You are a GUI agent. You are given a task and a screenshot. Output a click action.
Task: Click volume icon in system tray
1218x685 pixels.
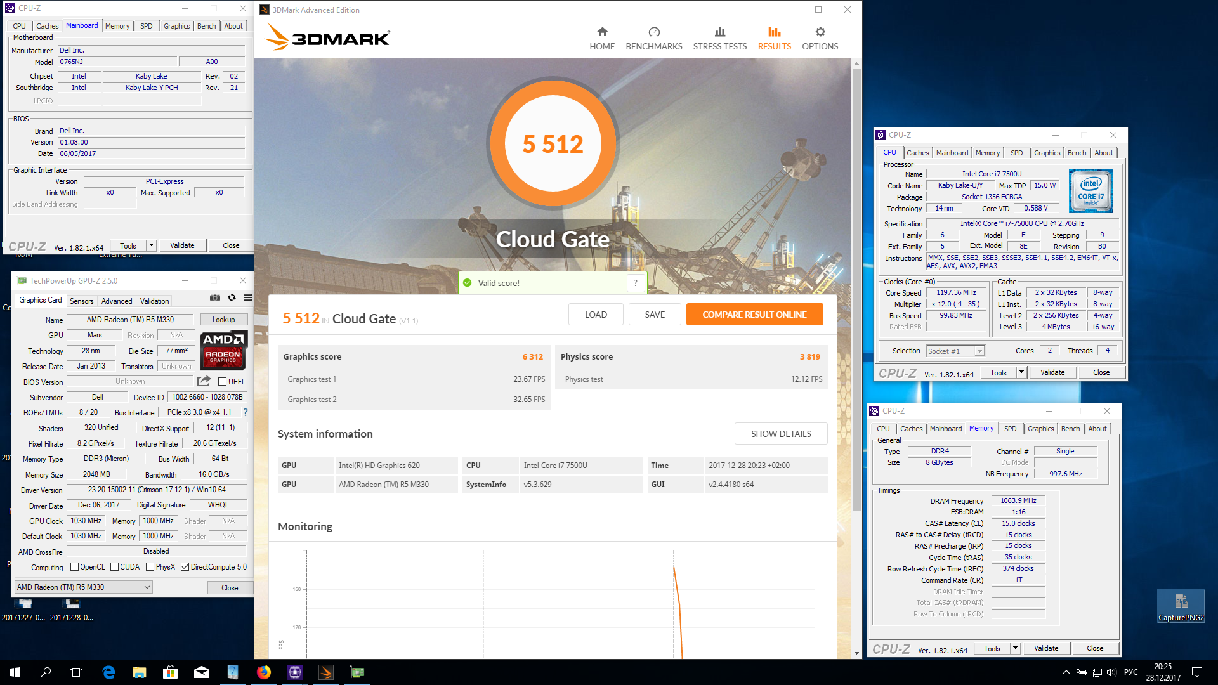pyautogui.click(x=1111, y=672)
